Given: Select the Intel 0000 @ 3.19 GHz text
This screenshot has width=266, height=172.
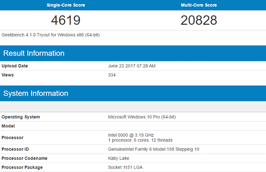Looking at the screenshot, I should [x=131, y=135].
